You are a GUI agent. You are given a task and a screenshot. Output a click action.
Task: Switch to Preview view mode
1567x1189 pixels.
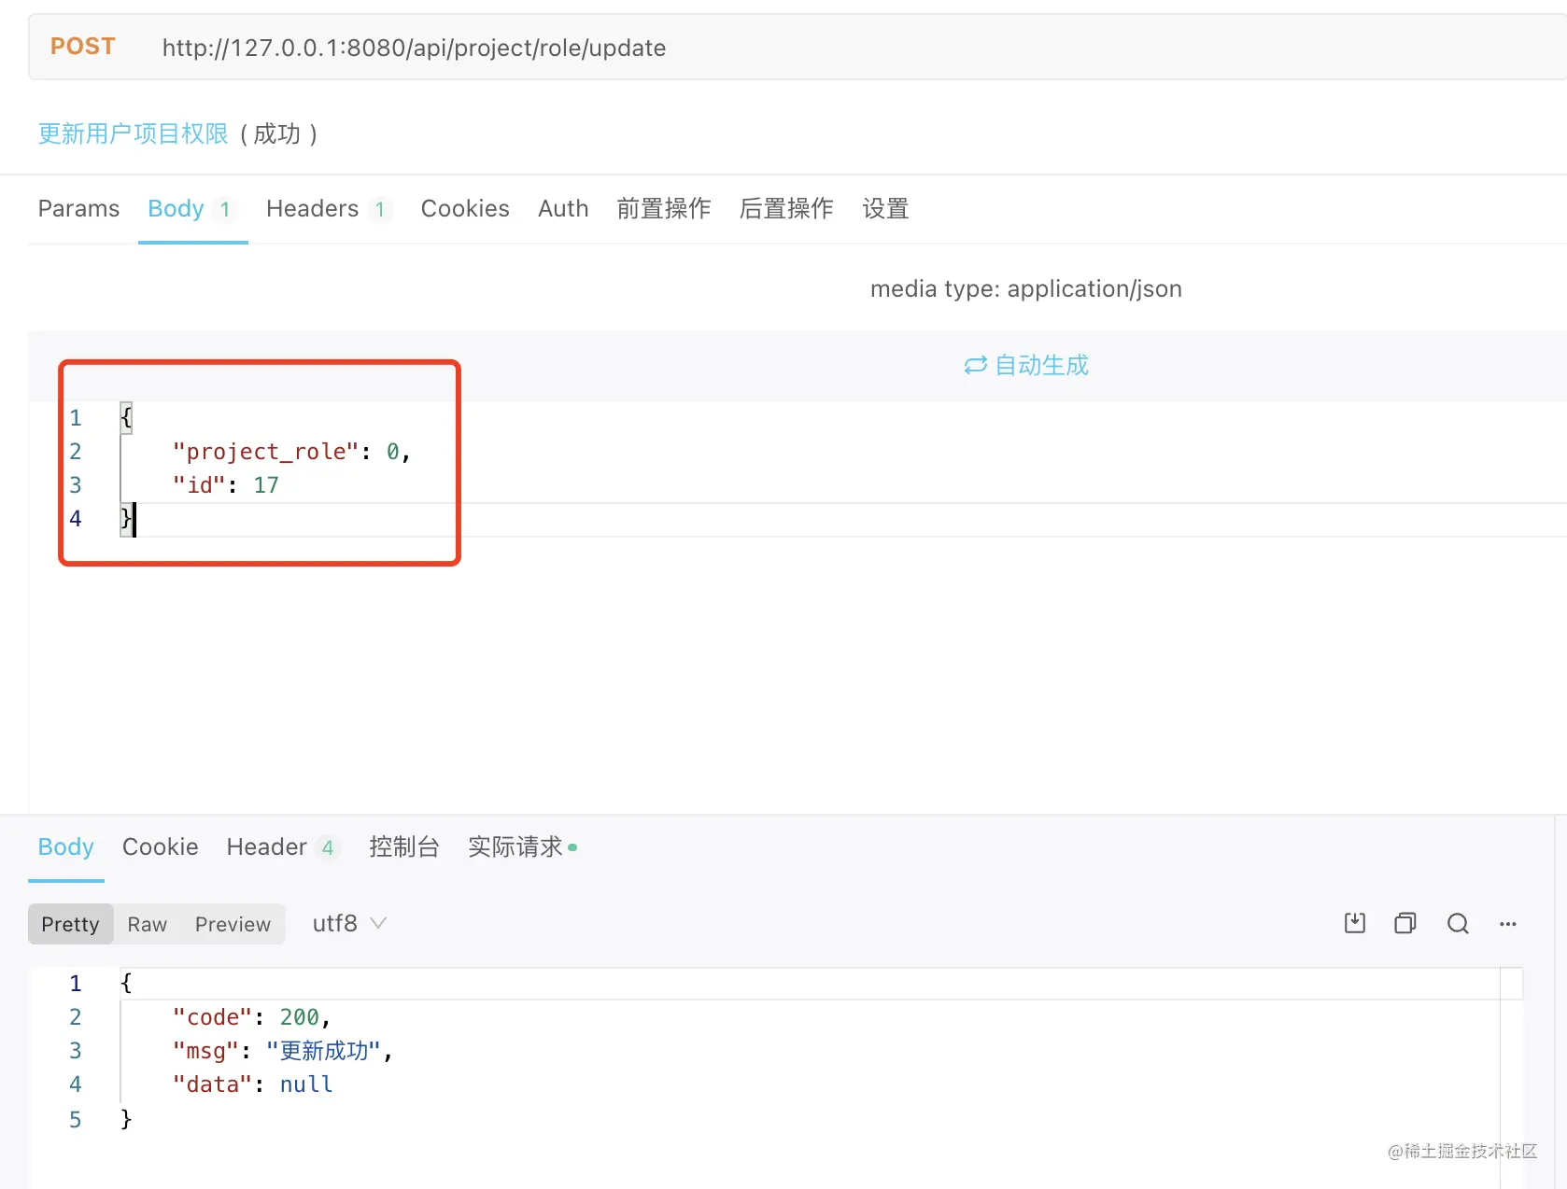[233, 924]
